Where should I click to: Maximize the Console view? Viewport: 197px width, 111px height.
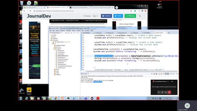(x=177, y=74)
